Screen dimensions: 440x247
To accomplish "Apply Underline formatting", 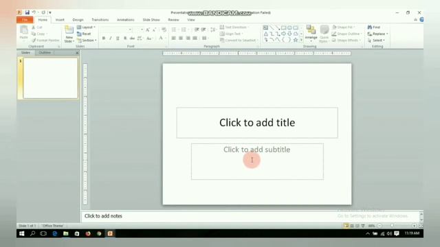I will click(x=118, y=38).
